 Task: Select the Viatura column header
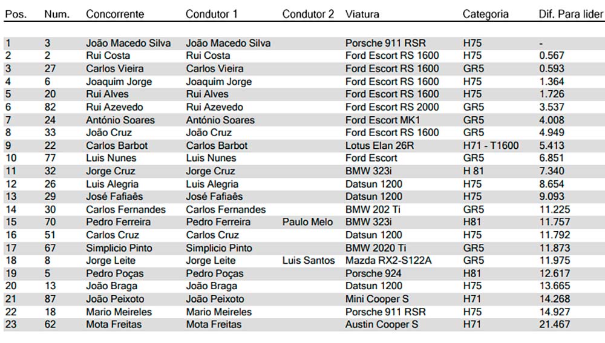(x=362, y=14)
